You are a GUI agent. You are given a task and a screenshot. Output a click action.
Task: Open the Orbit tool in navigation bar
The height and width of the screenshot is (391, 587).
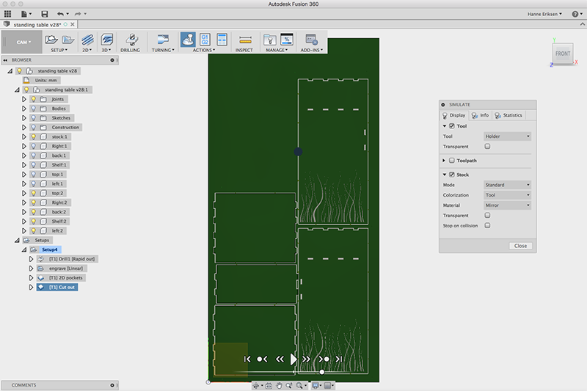click(x=255, y=385)
